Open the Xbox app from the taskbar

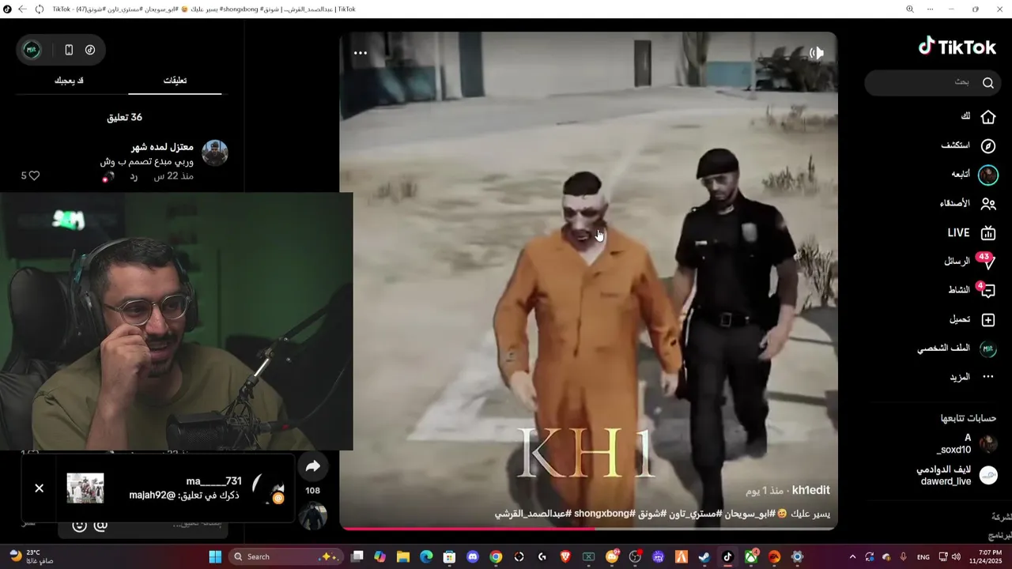click(750, 557)
